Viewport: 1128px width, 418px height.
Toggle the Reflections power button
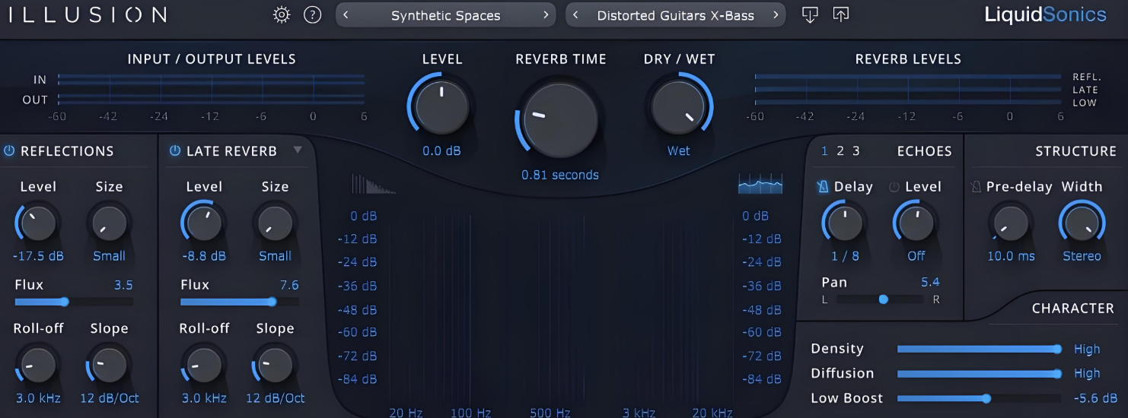[9, 150]
